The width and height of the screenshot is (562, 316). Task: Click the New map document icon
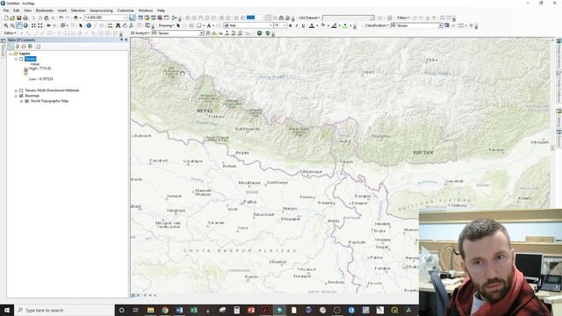pyautogui.click(x=6, y=18)
